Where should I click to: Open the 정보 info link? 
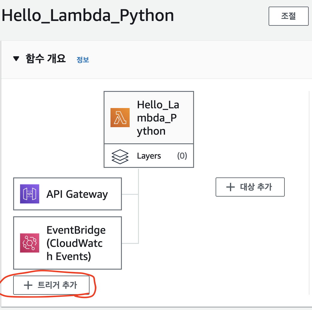tap(83, 60)
